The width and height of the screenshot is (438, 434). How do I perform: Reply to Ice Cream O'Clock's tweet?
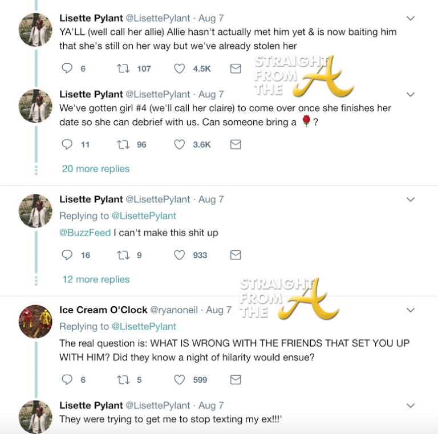[67, 379]
